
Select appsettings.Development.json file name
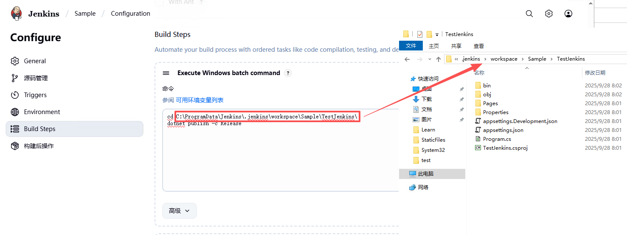coord(520,121)
